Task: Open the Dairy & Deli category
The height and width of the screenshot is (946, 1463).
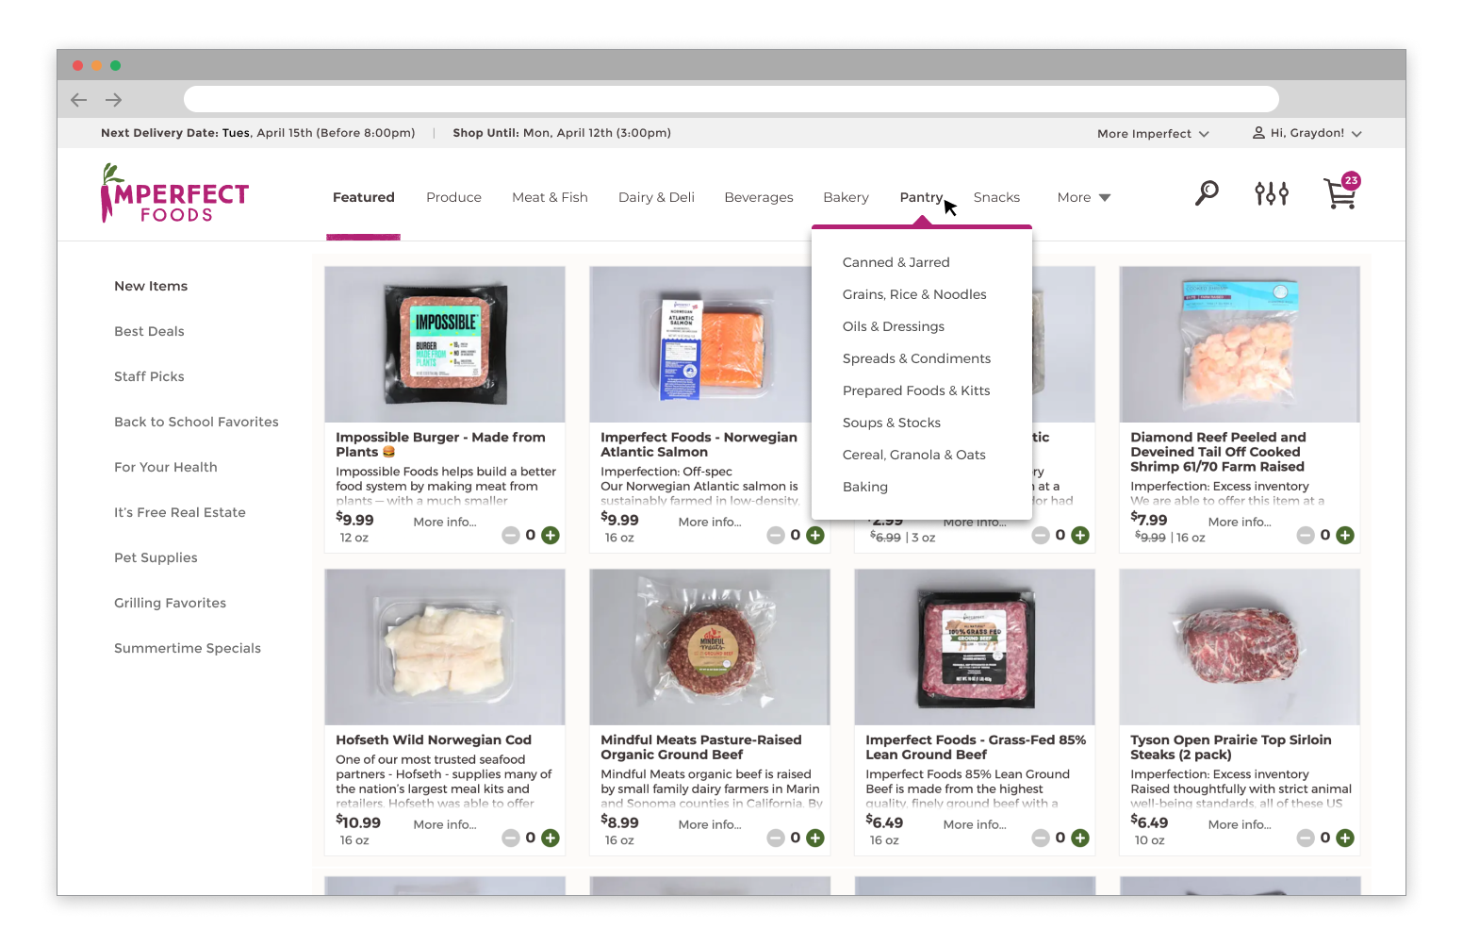Action: [656, 197]
